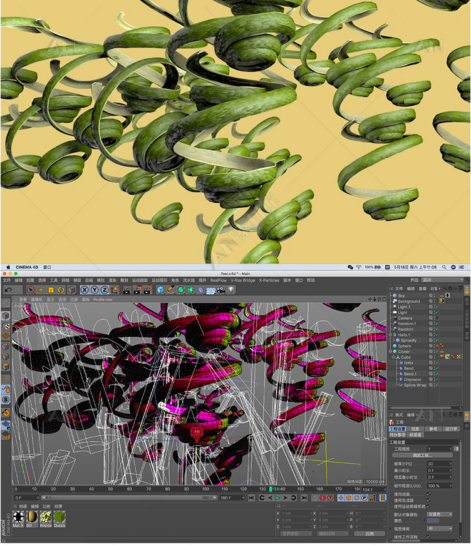Toggle the X axis lock

point(85,290)
